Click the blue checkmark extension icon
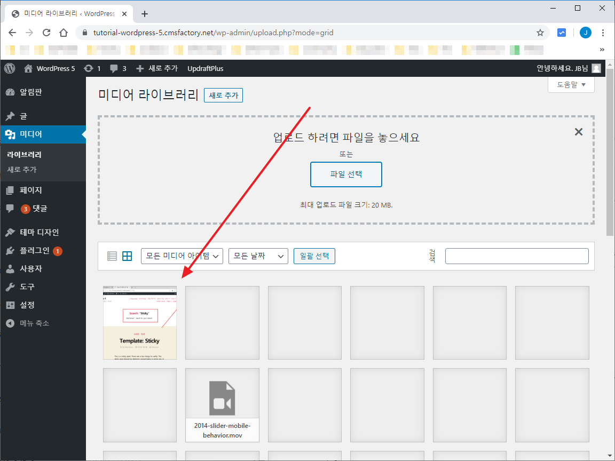 pyautogui.click(x=562, y=33)
